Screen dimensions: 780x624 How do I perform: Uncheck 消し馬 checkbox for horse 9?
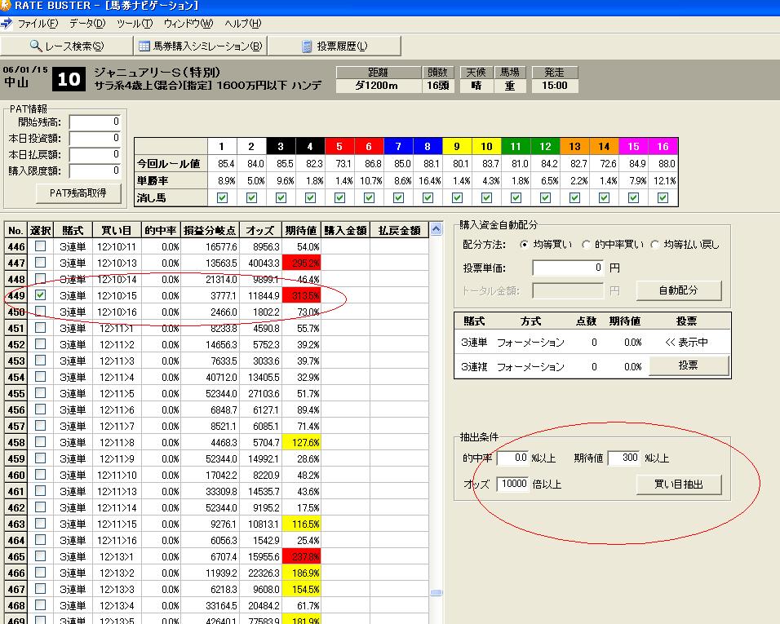coord(457,198)
